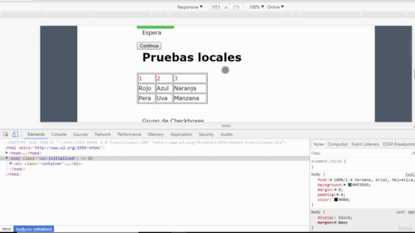This screenshot has width=415, height=233.
Task: Open the 100% zoom dropdown
Action: 257,7
